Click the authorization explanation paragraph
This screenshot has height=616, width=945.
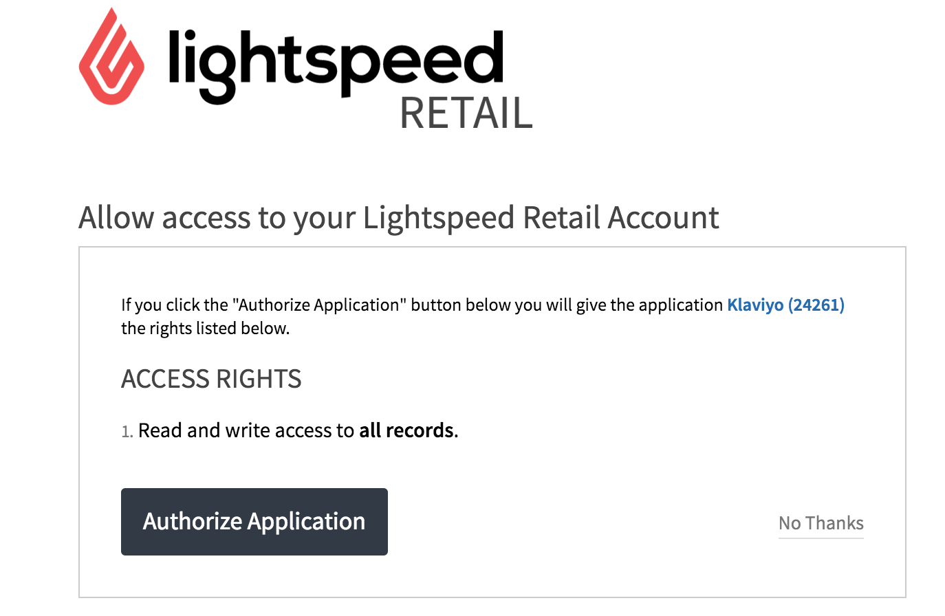[x=413, y=316]
